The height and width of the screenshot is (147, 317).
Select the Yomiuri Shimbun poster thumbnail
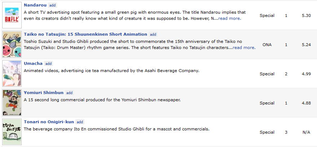coord(12,103)
